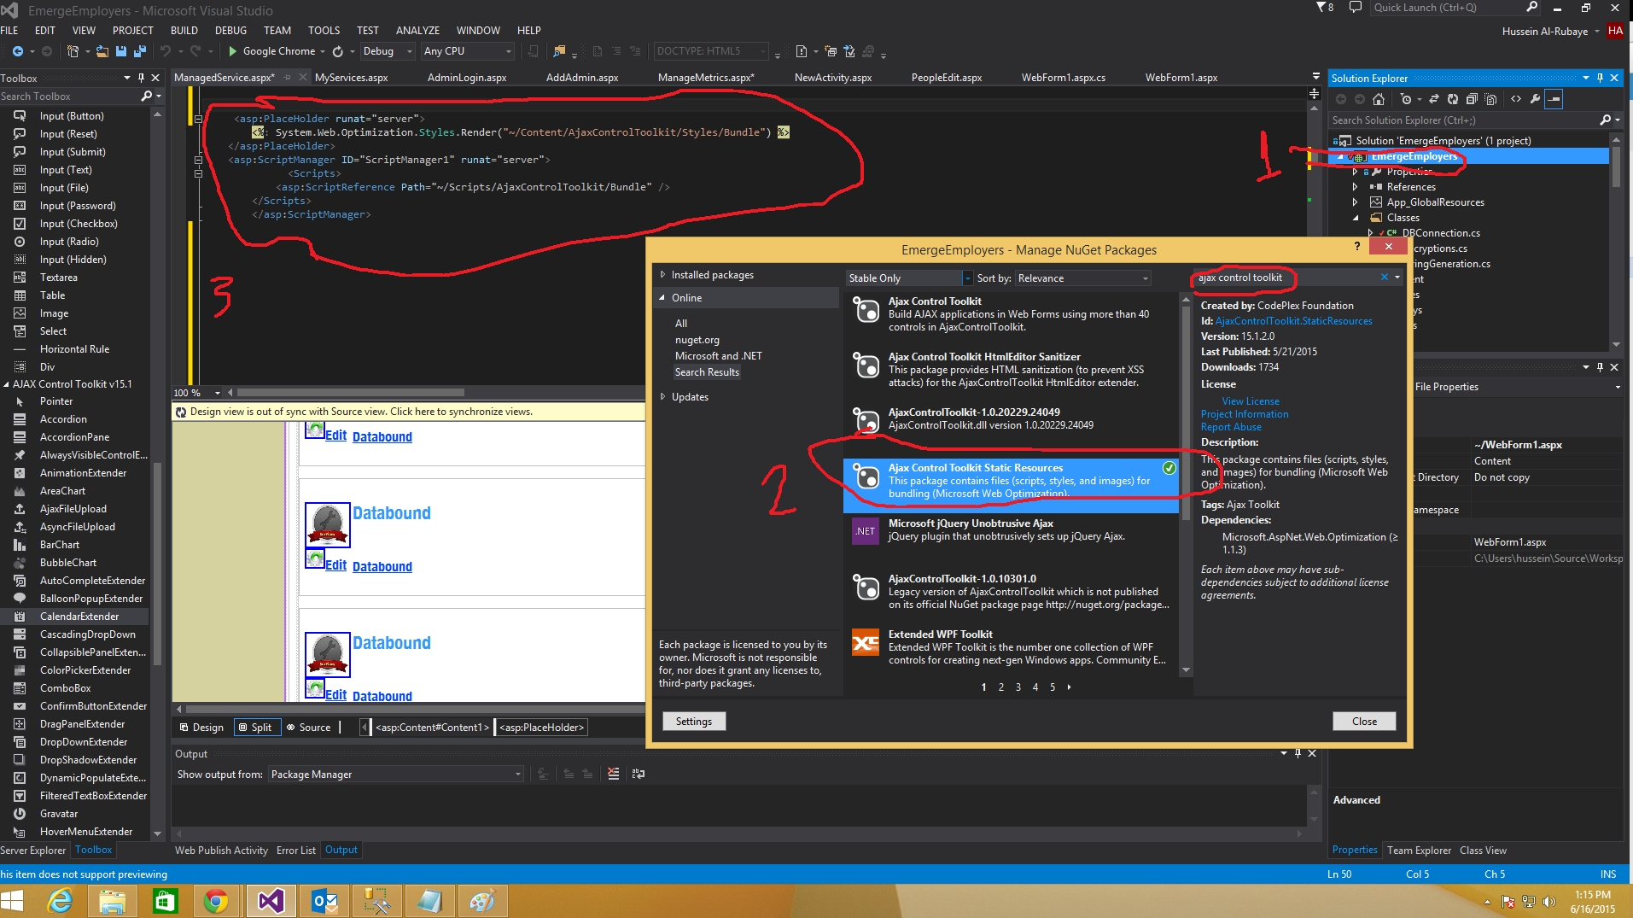Save the current file with the floppy icon
Viewport: 1633px width, 918px height.
coord(121,51)
